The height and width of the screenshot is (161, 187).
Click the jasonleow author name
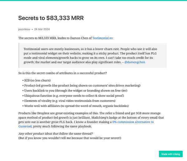pos(24,29)
